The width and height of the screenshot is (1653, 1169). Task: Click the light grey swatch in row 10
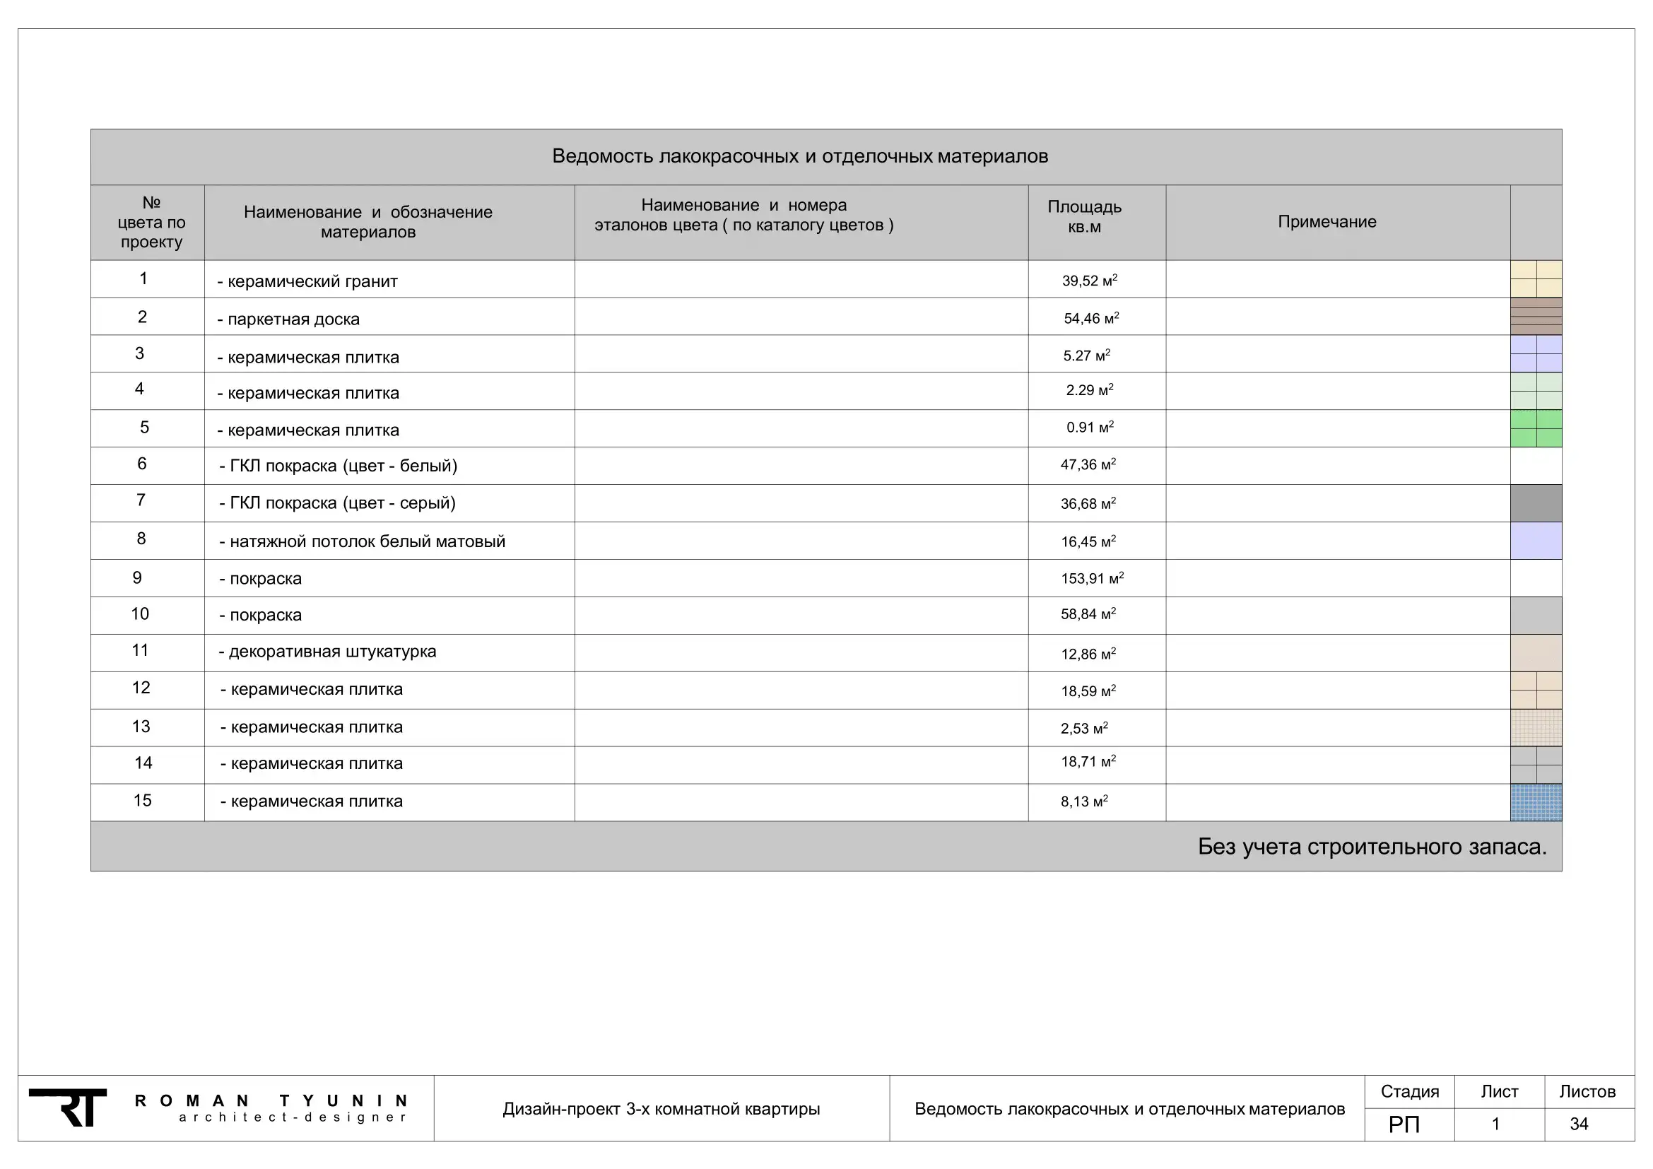click(1536, 616)
